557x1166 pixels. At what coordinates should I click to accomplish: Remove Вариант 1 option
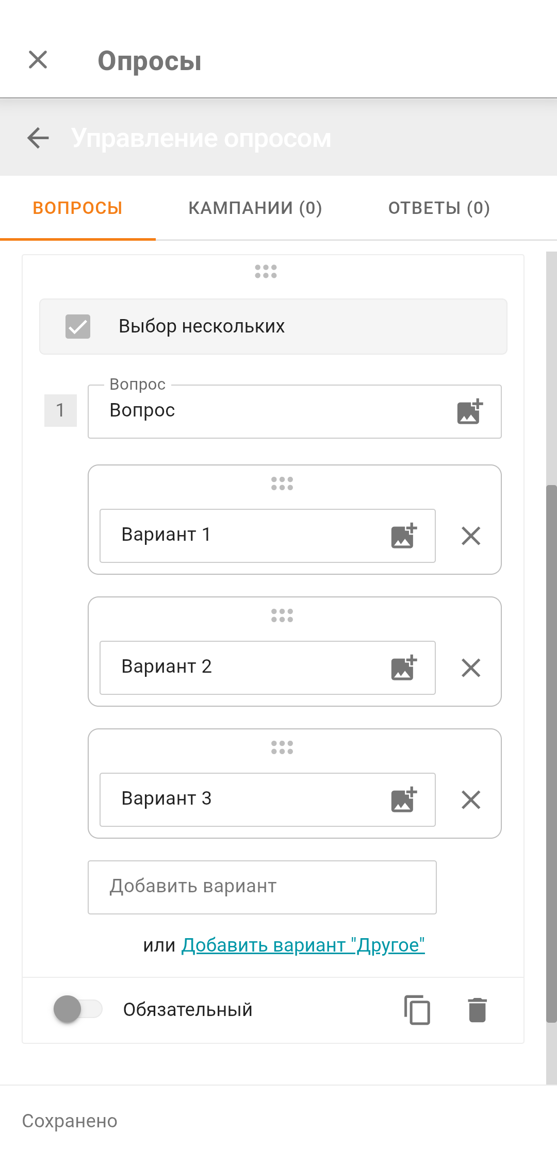[x=471, y=536]
